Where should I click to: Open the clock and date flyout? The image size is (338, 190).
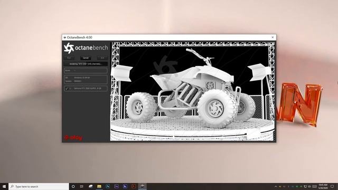[x=323, y=186]
